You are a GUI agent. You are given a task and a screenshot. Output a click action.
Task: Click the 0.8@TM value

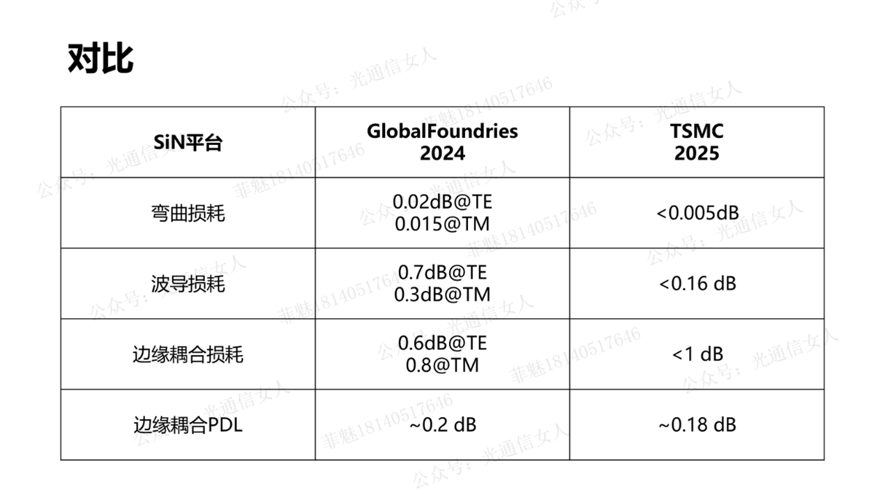pyautogui.click(x=442, y=365)
